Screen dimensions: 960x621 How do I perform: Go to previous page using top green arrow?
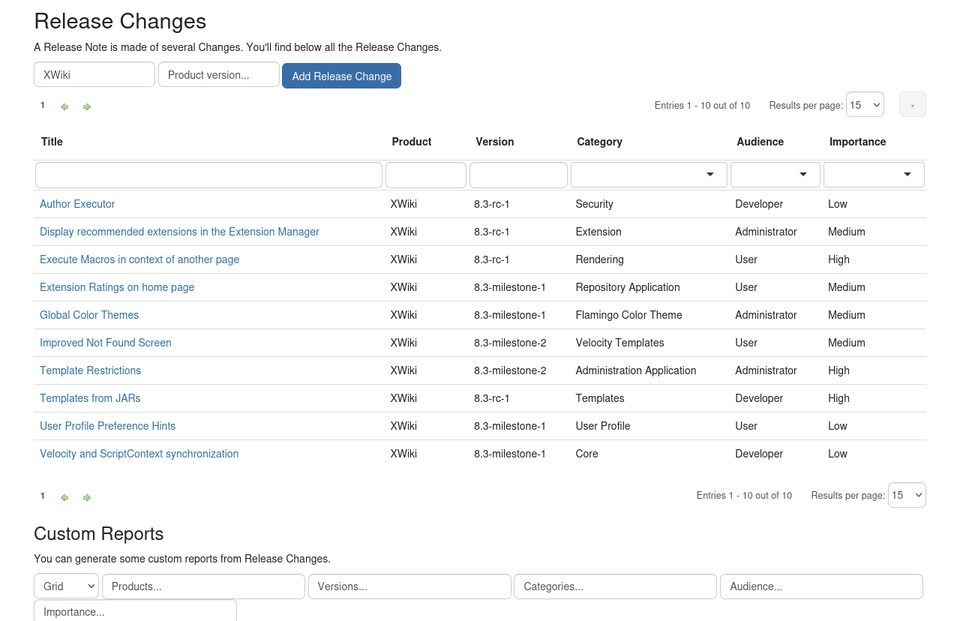(x=64, y=107)
